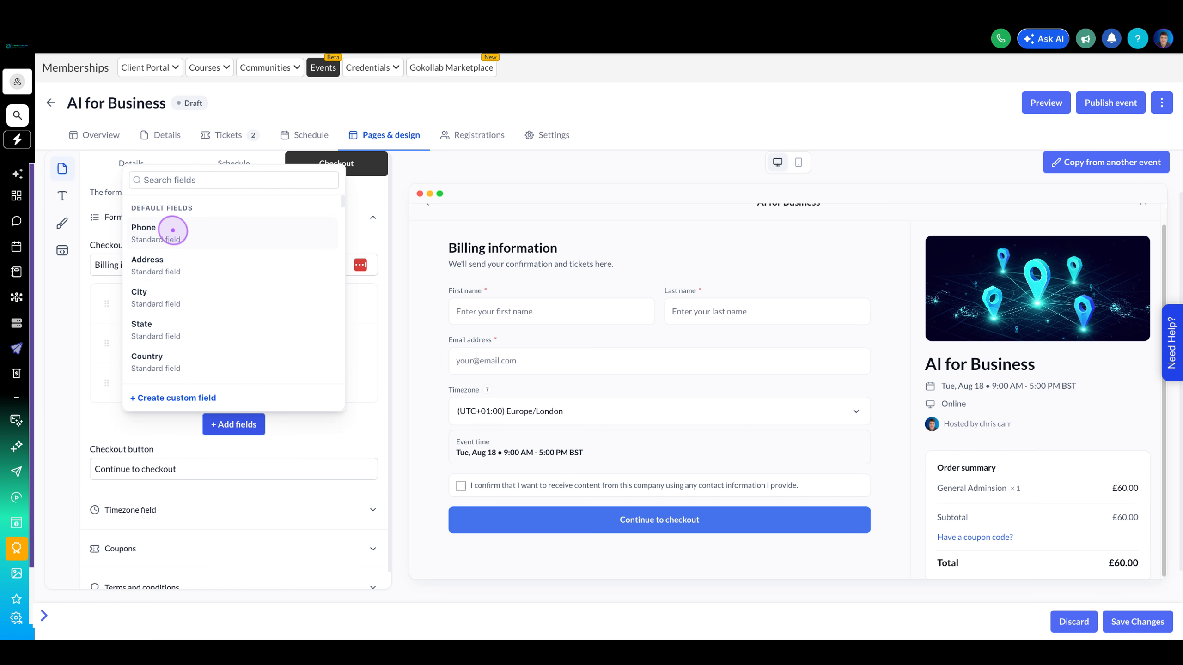
Task: Open the media image icon in left sidebar
Action: point(17,574)
